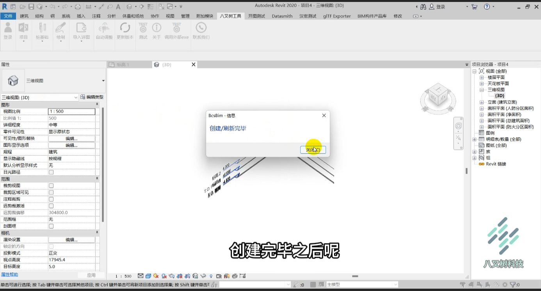Expand the 楼层平面 tree node

tap(482, 78)
